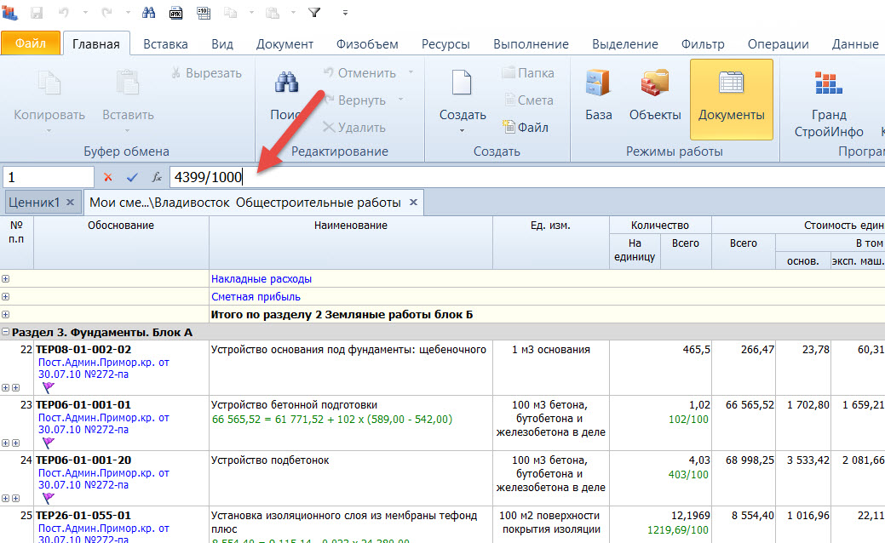Click purple flag on row 22
This screenshot has height=543, width=885.
[48, 387]
